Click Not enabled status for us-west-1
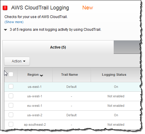 click(x=116, y=96)
